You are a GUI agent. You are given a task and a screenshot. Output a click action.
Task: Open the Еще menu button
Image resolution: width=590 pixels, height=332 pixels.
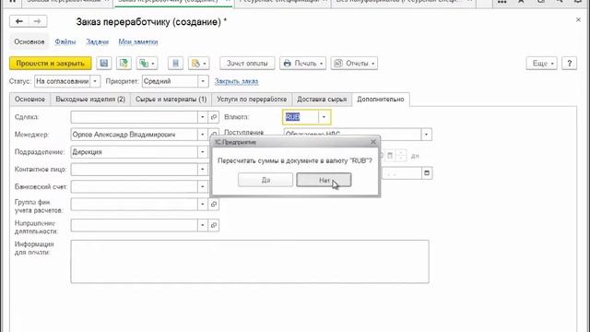click(541, 64)
